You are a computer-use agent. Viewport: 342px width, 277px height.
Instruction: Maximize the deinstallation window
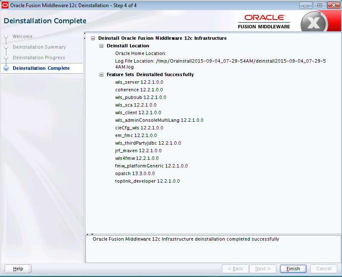(320, 5)
